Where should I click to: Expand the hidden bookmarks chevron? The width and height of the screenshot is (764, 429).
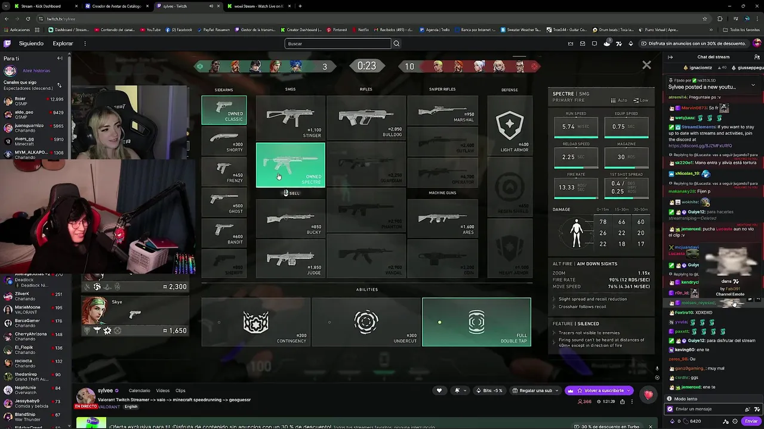pos(711,30)
